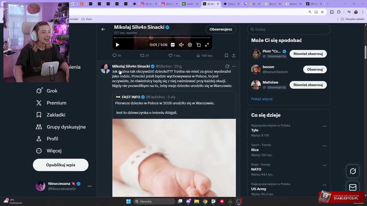Unmute the video sound
Image resolution: width=367 pixels, height=206 pixels.
point(181,45)
